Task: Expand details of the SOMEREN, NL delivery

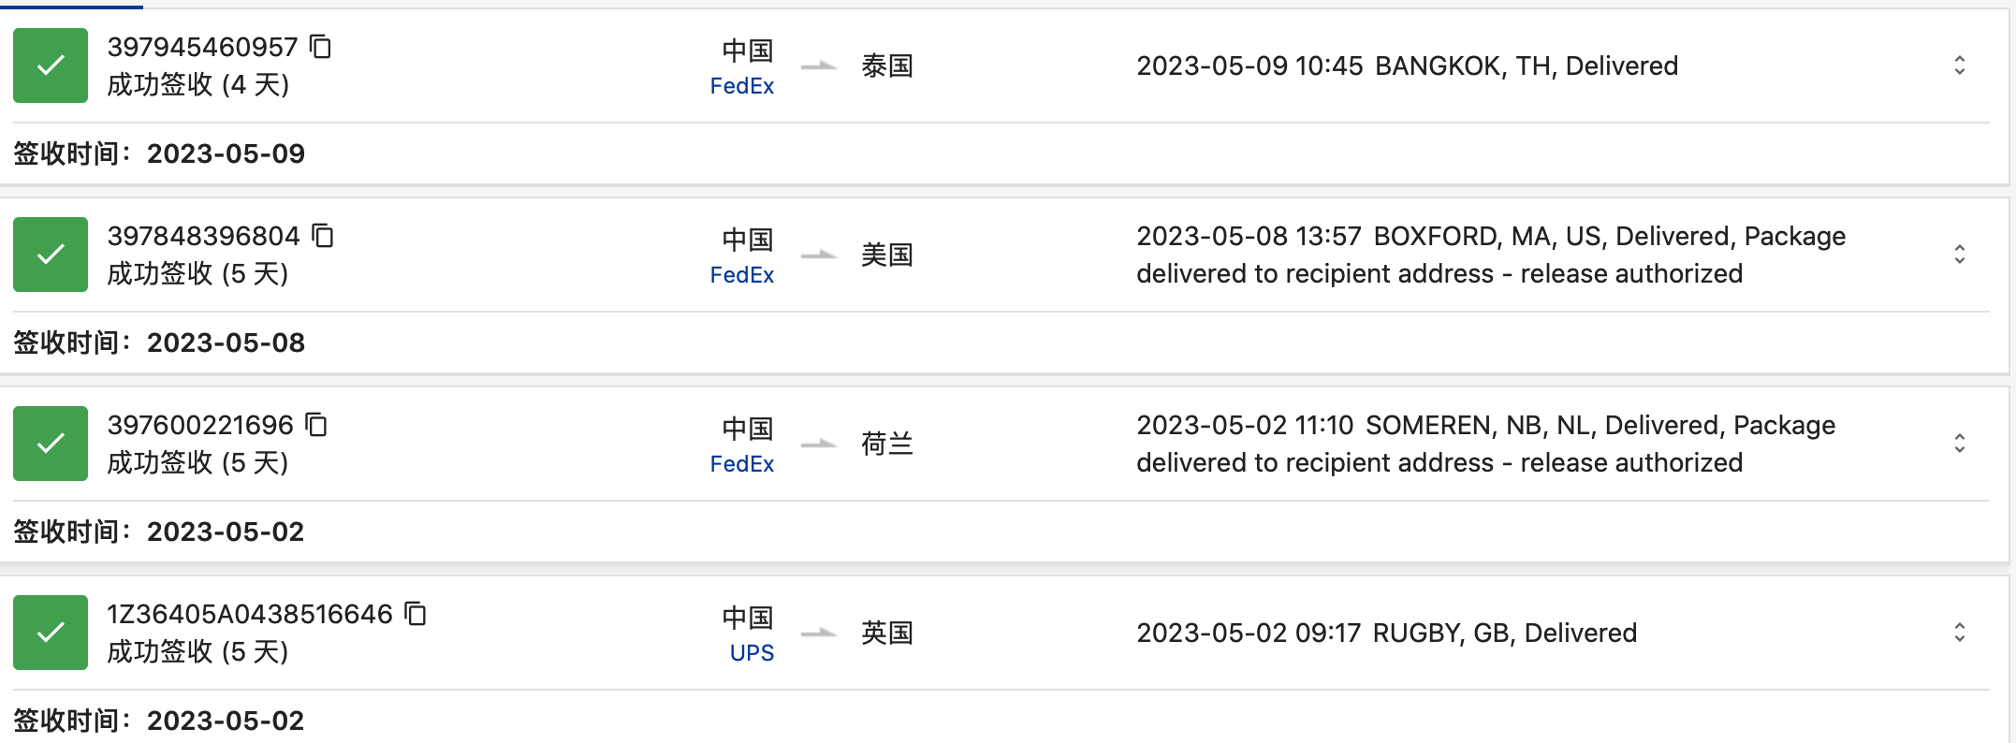Action: [x=1959, y=444]
